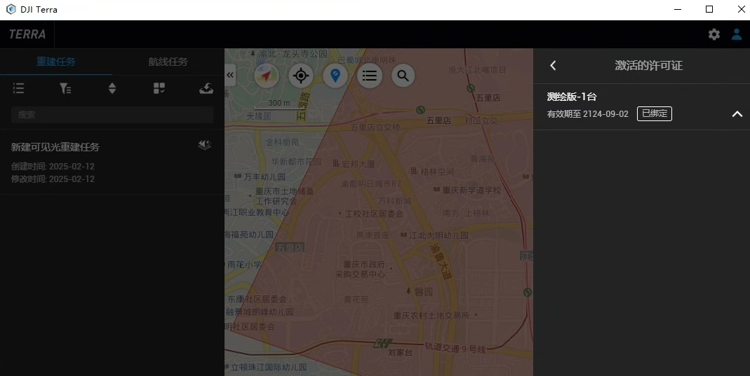Click the 300 m map scale bar
This screenshot has width=750, height=376.
279,105
